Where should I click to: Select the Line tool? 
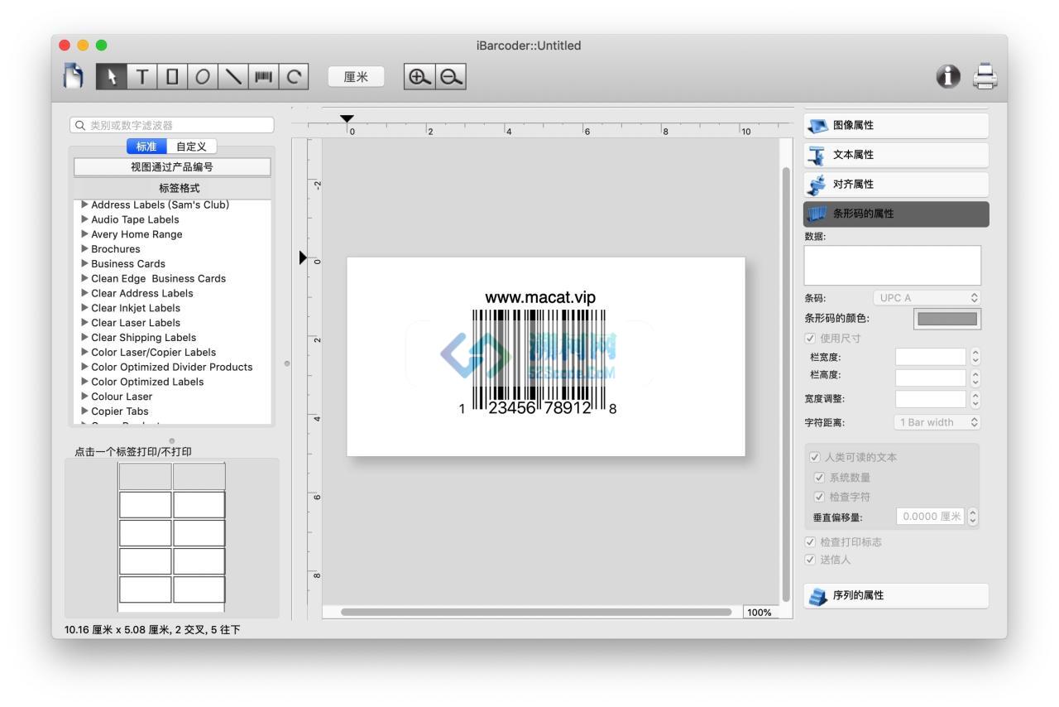[233, 77]
